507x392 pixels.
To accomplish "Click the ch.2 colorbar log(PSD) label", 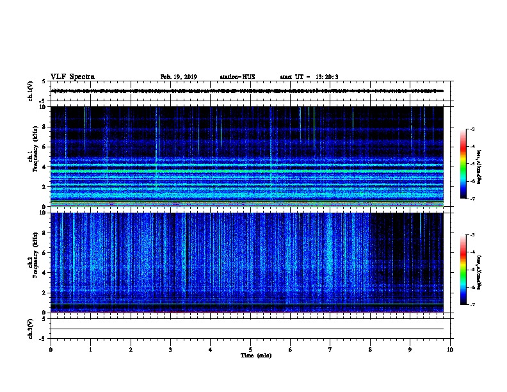I will click(x=479, y=272).
